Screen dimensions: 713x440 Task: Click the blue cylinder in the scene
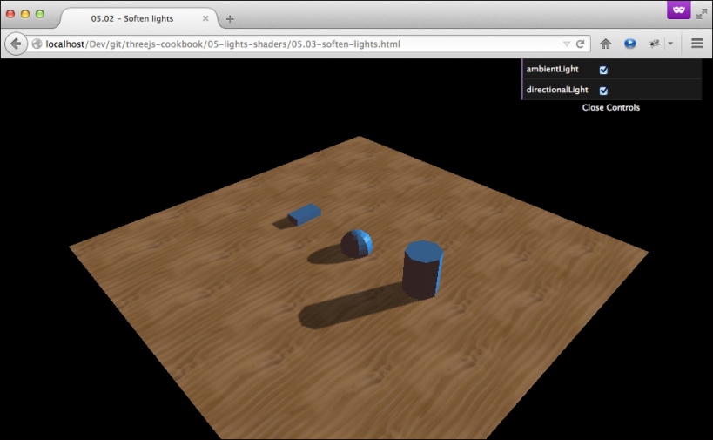(422, 269)
